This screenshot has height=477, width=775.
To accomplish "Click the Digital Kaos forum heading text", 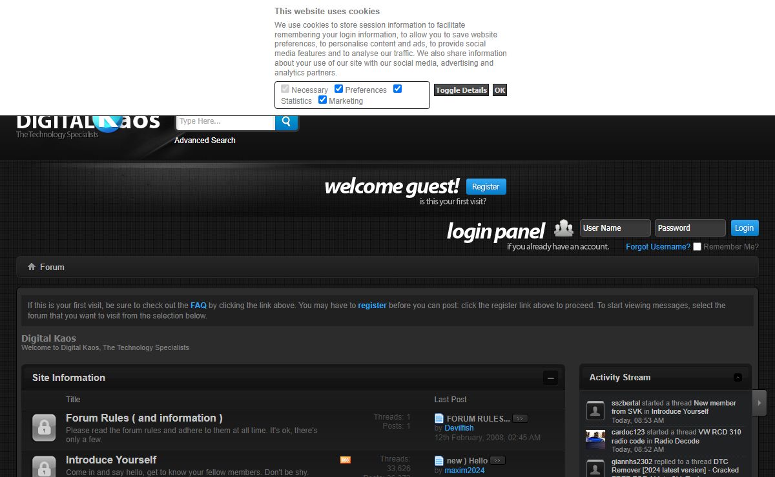I will point(48,338).
